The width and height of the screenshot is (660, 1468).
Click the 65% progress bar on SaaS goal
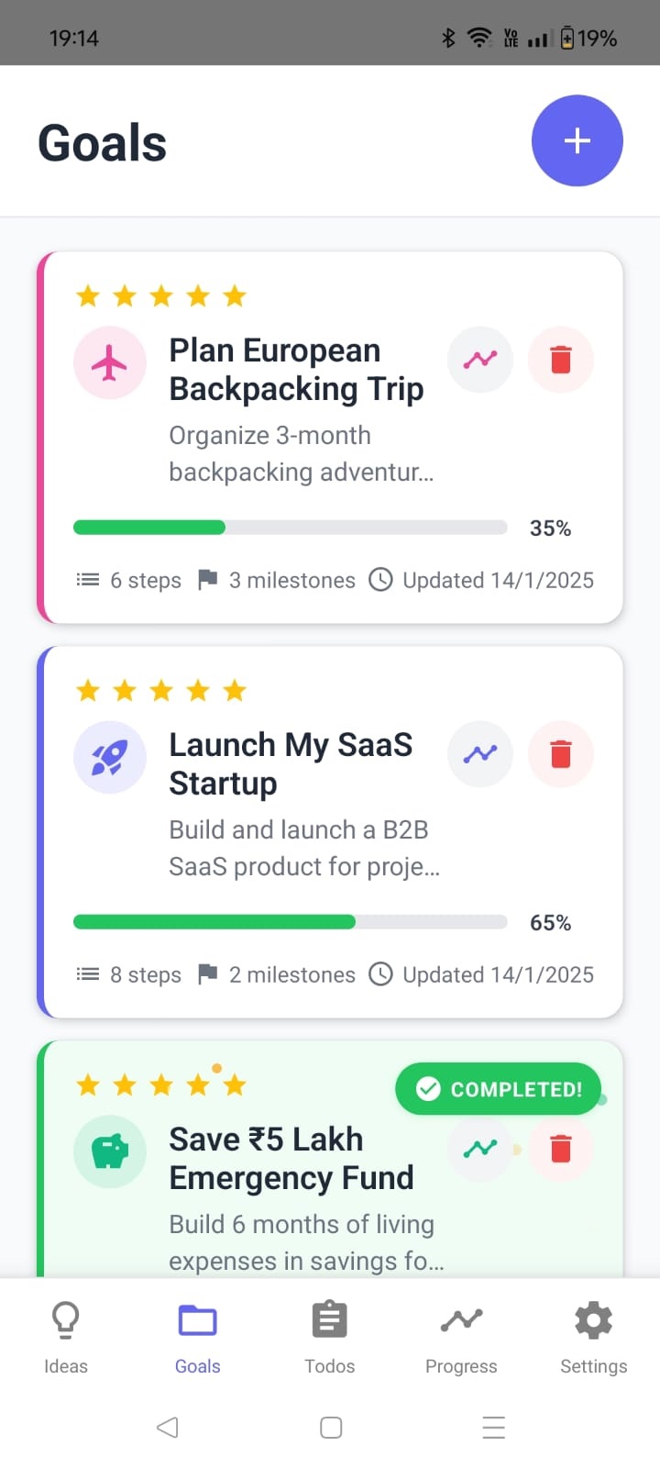tap(290, 922)
